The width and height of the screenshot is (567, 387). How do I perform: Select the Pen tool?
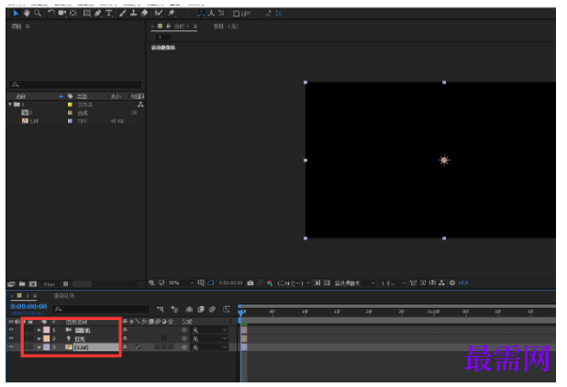point(98,14)
